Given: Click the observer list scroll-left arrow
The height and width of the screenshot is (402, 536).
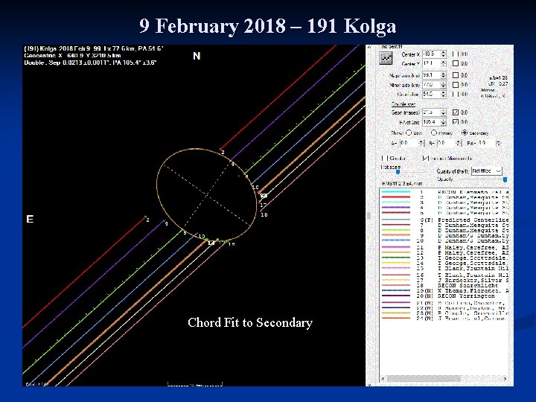Looking at the screenshot, I should point(383,379).
